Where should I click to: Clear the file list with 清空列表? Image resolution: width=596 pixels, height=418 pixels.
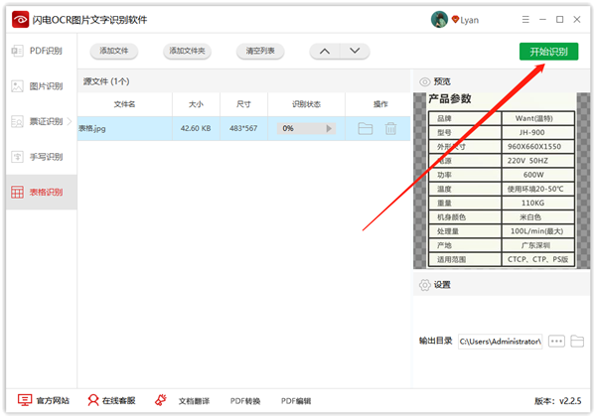(x=261, y=51)
